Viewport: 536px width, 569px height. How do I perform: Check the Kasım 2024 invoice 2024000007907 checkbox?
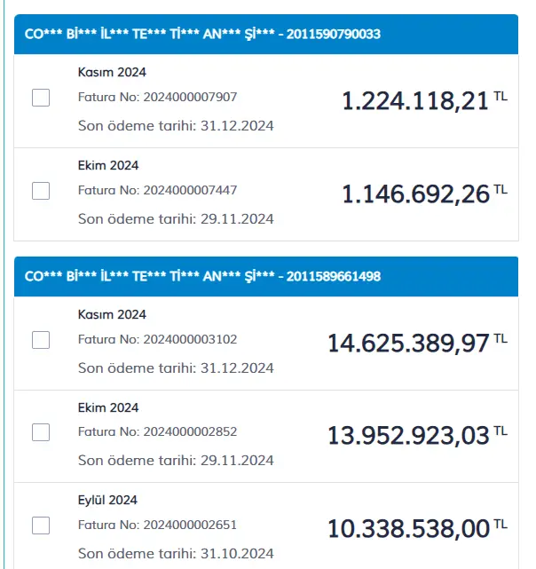tap(41, 98)
